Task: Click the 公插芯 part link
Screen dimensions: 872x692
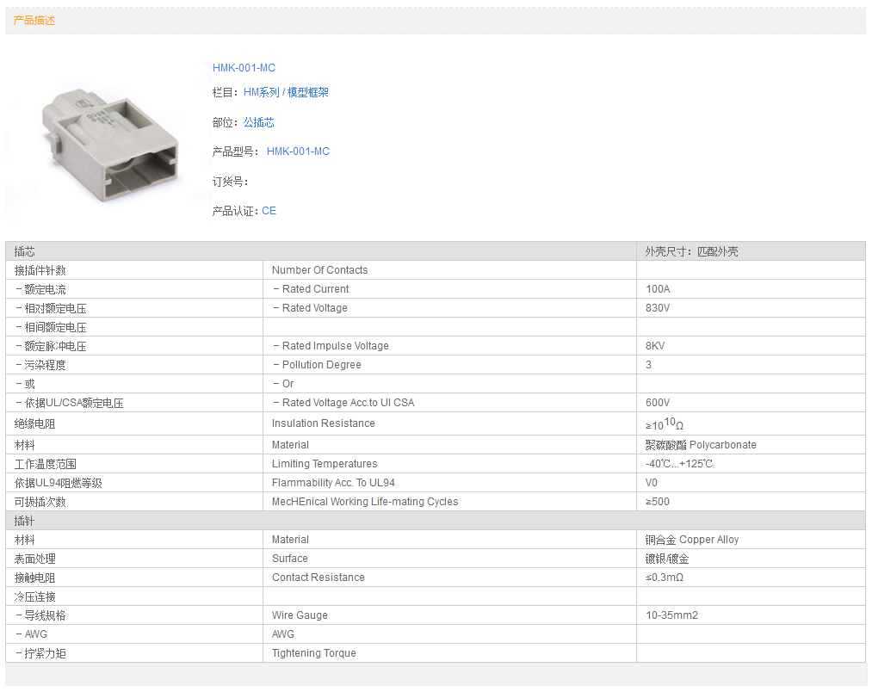Action: coord(258,123)
